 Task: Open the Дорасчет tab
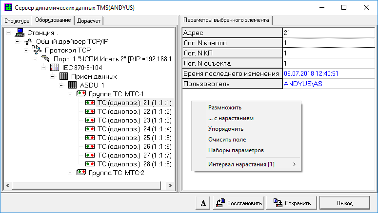90,21
